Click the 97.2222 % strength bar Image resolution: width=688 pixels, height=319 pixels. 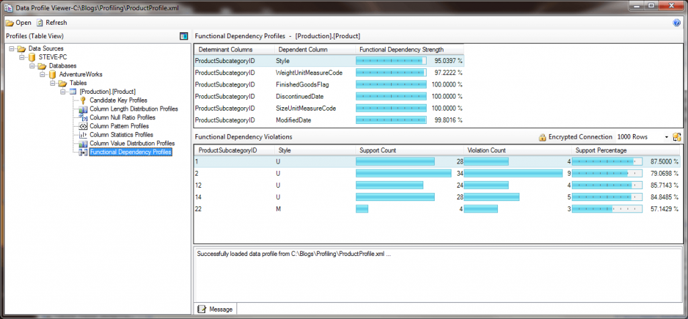pos(391,72)
